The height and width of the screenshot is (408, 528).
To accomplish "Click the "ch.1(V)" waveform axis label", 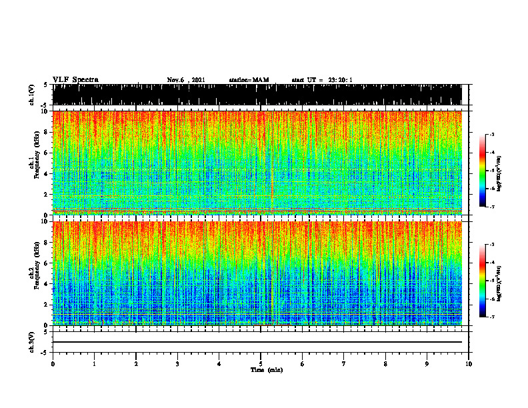I will click(x=32, y=95).
